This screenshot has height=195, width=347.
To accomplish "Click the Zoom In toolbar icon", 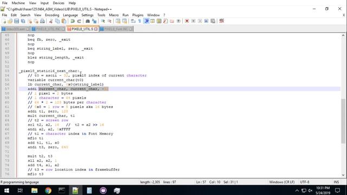I will (x=103, y=21).
